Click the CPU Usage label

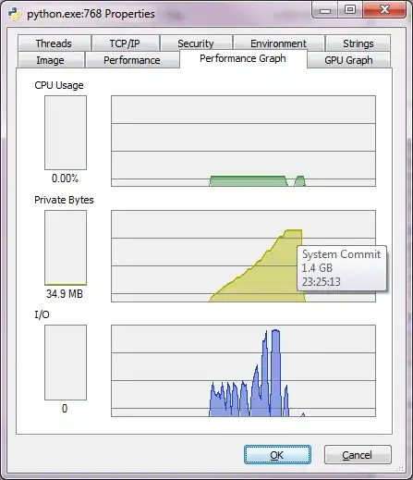[x=59, y=85]
